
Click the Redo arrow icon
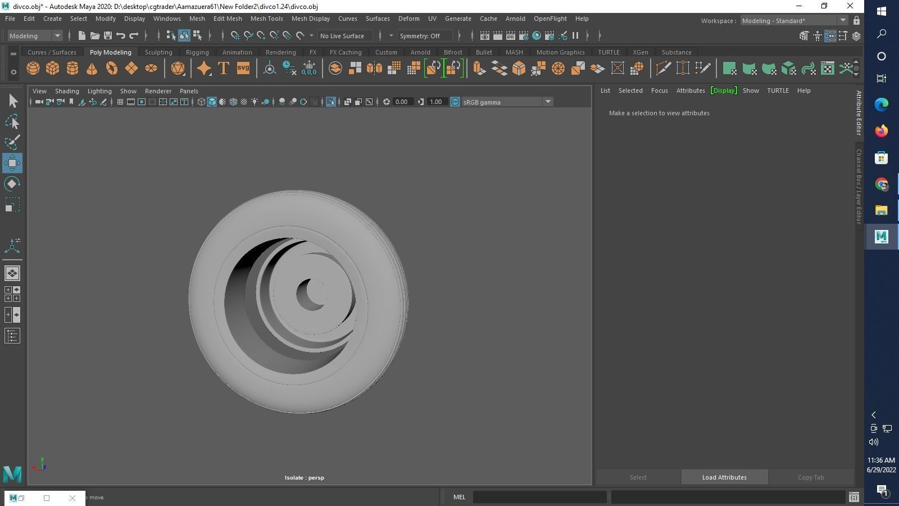click(134, 35)
